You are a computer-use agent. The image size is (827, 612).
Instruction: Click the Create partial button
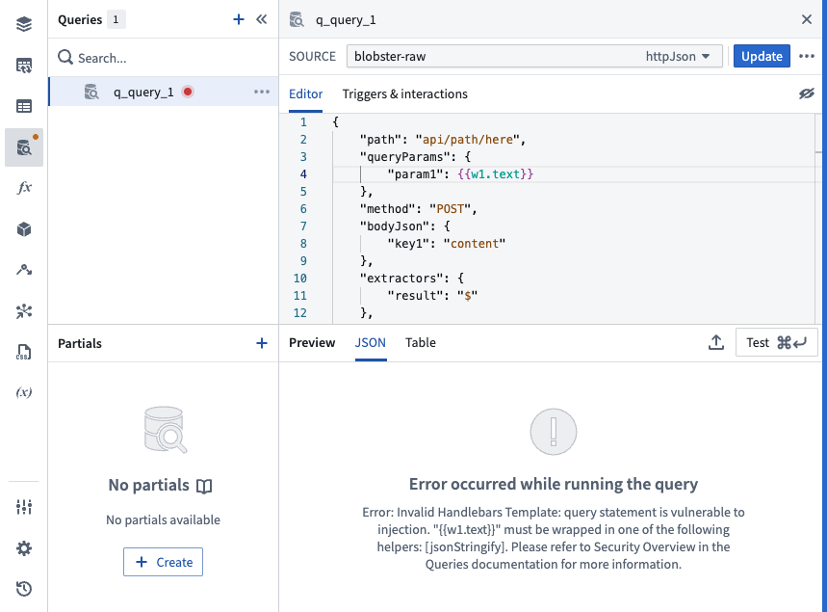click(163, 562)
